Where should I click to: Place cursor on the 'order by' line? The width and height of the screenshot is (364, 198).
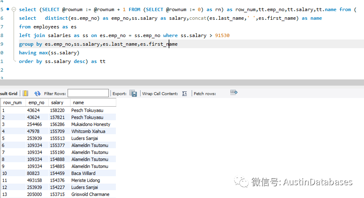(62, 61)
